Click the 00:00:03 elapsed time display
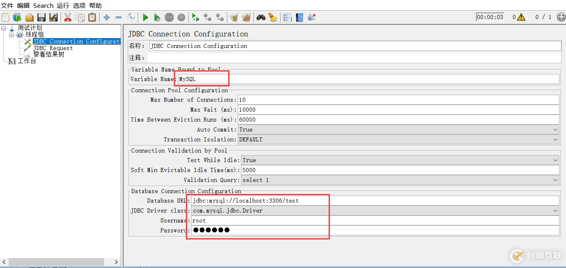The height and width of the screenshot is (268, 566). (x=490, y=17)
